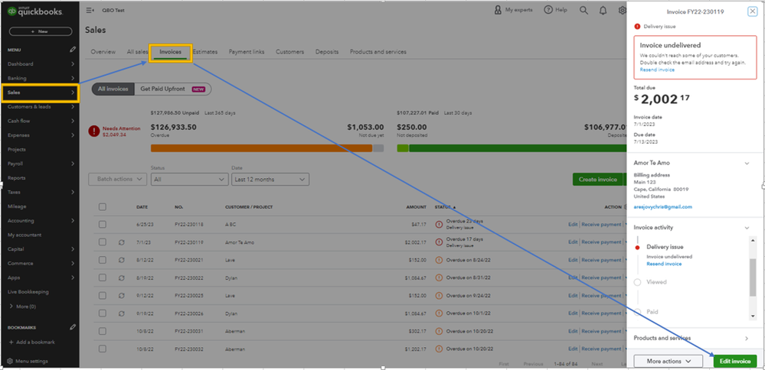Image resolution: width=765 pixels, height=370 pixels.
Task: Check the box for invoice FY22-230032
Action: tap(103, 349)
